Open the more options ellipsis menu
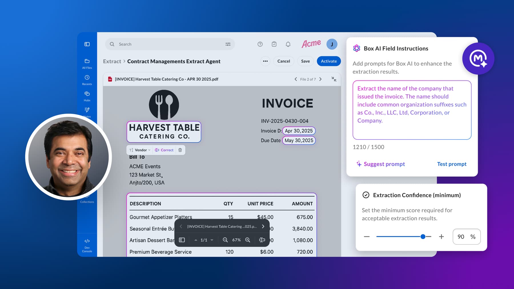Image resolution: width=514 pixels, height=289 pixels. [265, 61]
